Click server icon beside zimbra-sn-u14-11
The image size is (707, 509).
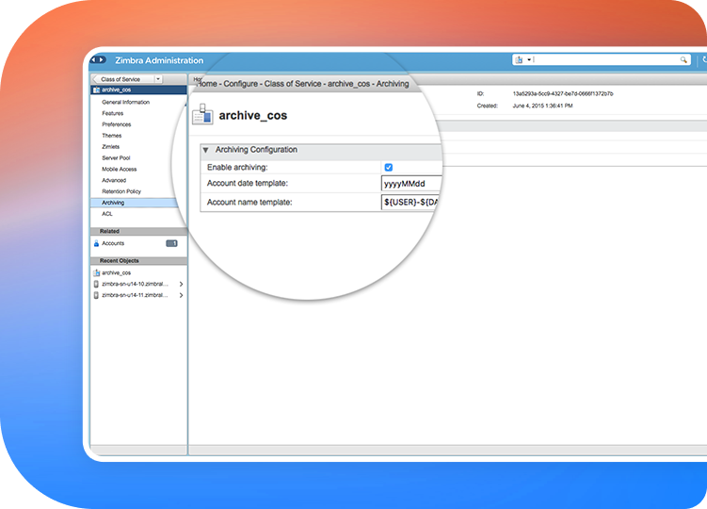tap(96, 295)
